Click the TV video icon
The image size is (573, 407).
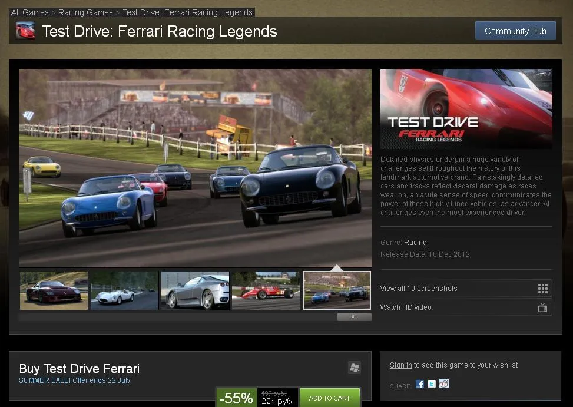pos(542,307)
